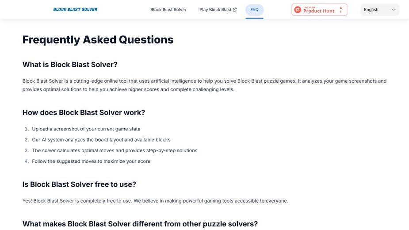
Task: Click the chevron arrow in the language selector
Action: coord(394,10)
